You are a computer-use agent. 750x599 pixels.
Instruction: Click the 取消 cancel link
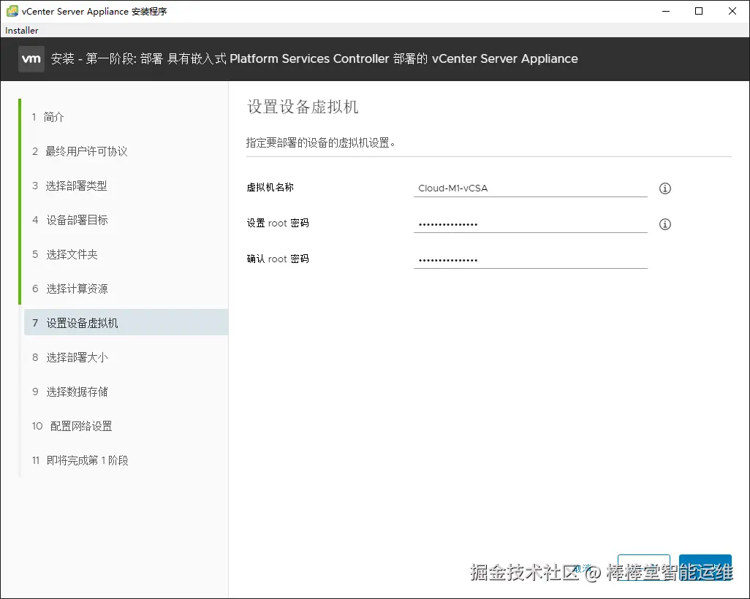coord(583,568)
